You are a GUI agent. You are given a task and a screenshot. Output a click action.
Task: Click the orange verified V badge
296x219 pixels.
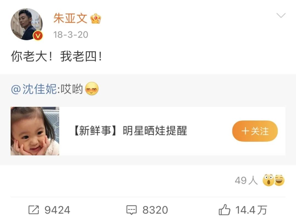38,35
